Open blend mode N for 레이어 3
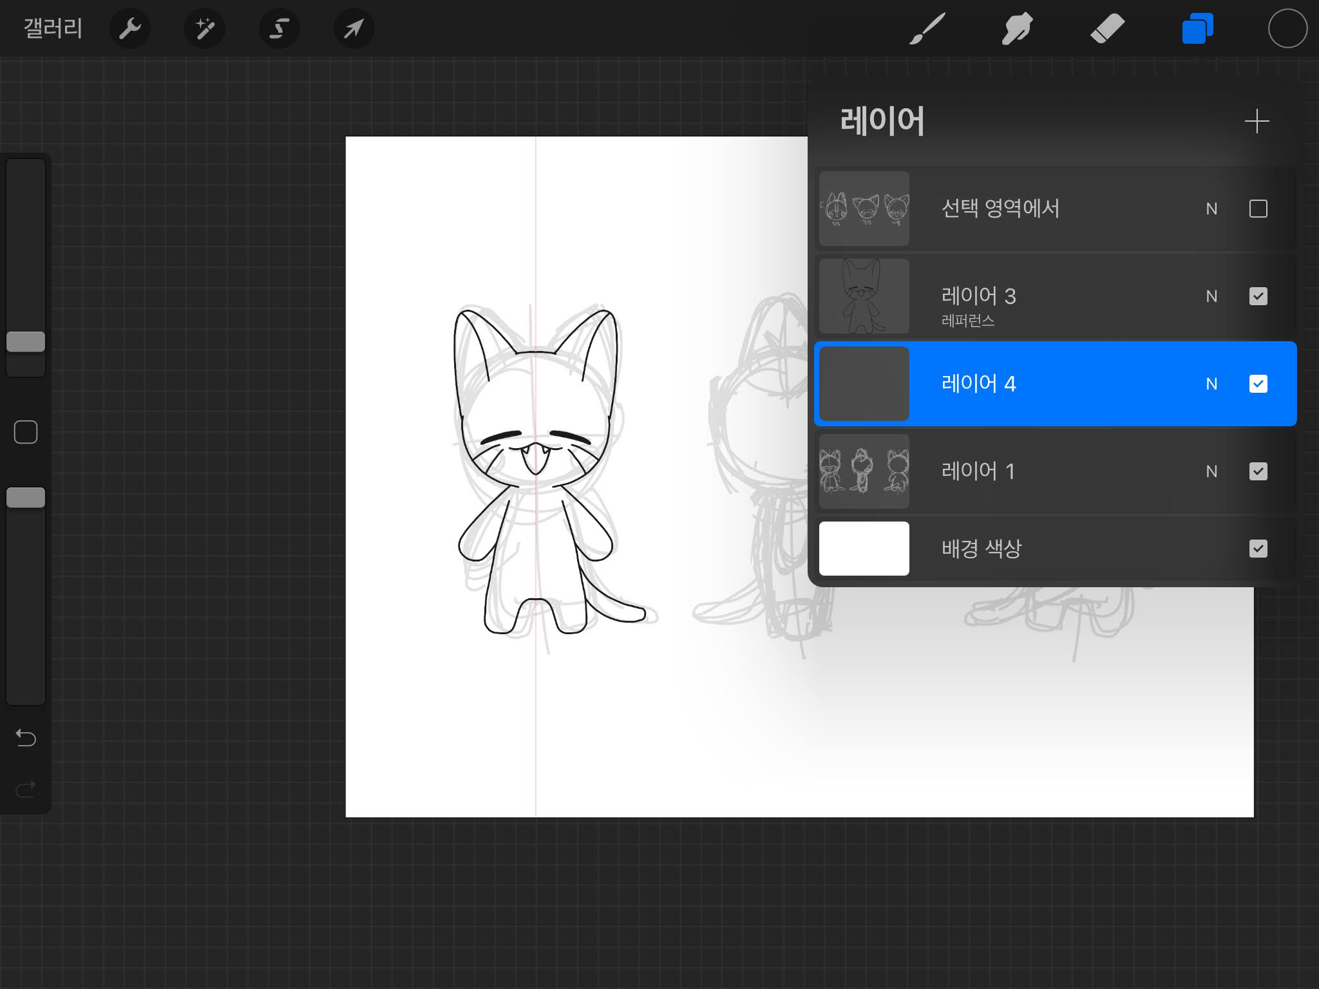 coord(1211,296)
